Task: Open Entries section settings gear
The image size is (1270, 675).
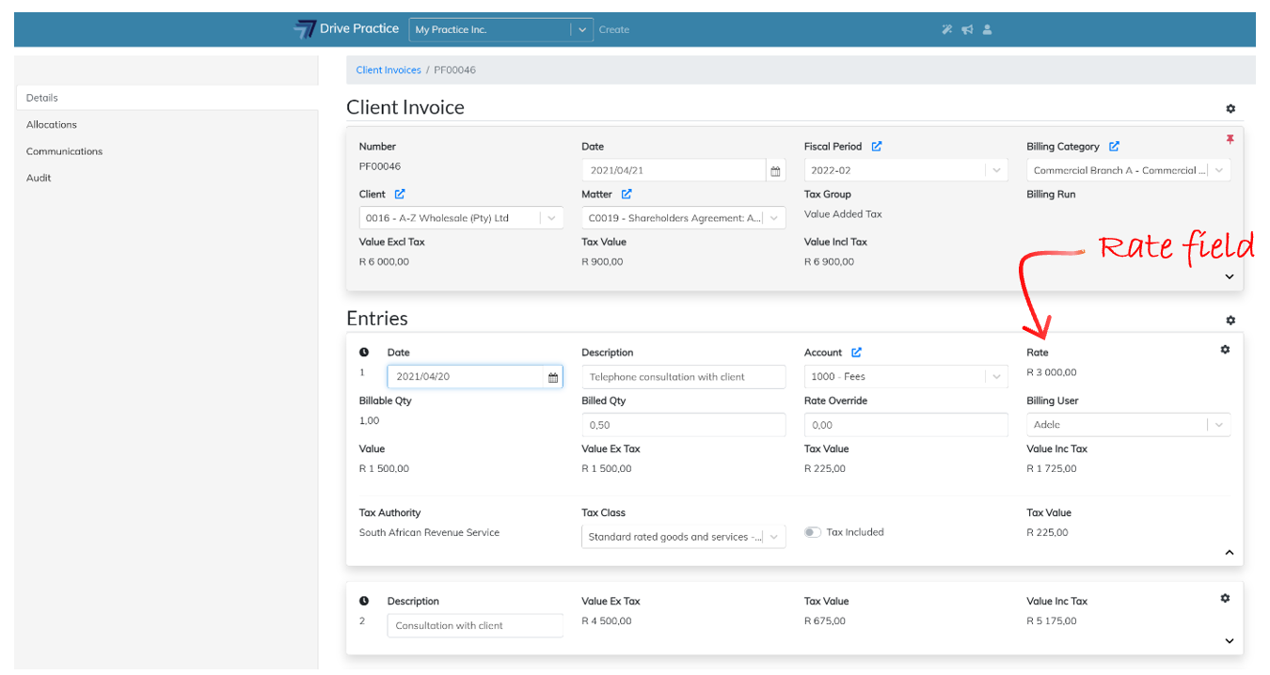Action: 1230,321
